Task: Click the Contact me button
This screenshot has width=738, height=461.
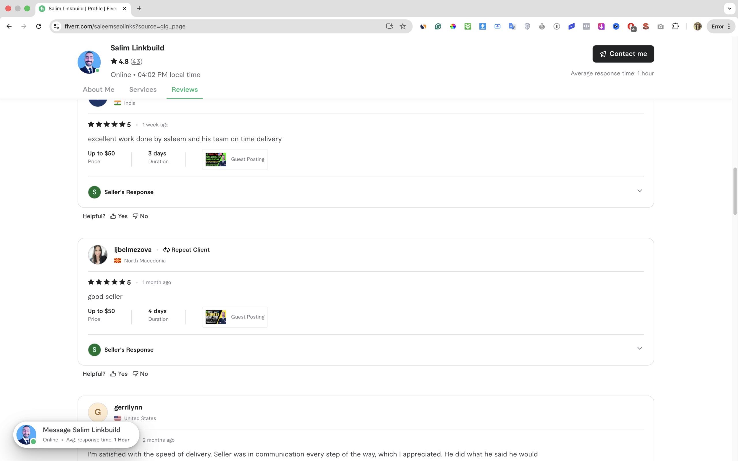Action: tap(623, 54)
